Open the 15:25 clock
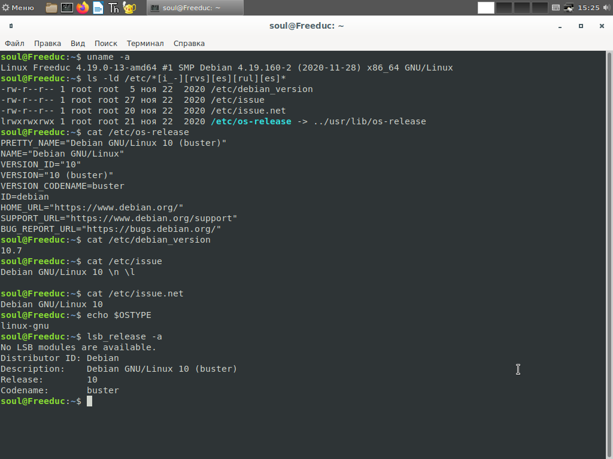The height and width of the screenshot is (459, 613). click(x=588, y=8)
